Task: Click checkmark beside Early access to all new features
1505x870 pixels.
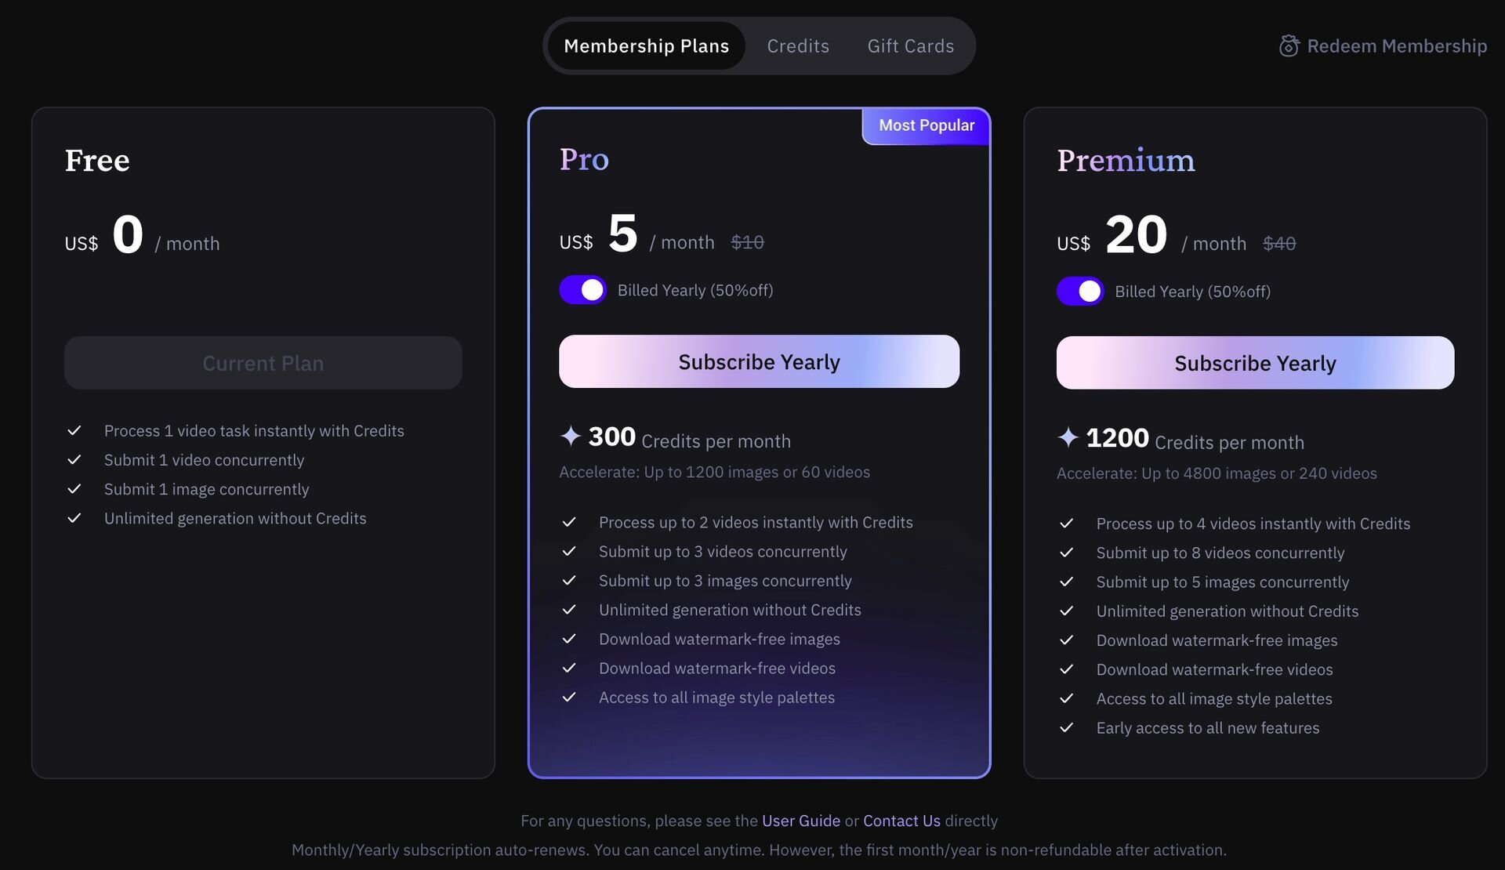Action: click(x=1066, y=728)
